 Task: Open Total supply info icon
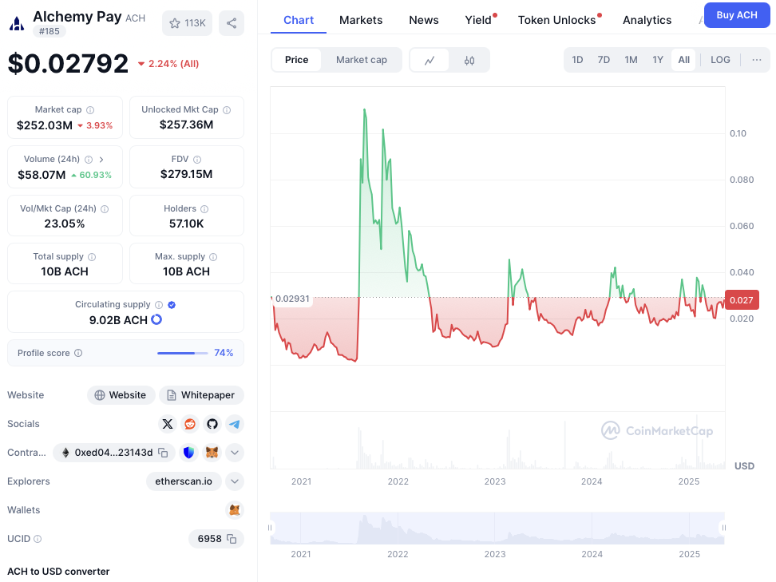[x=92, y=257]
